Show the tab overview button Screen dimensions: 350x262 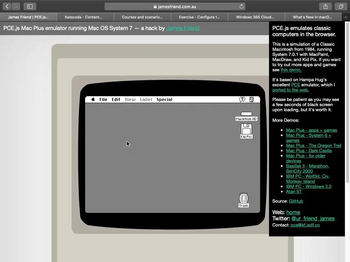(x=341, y=6)
